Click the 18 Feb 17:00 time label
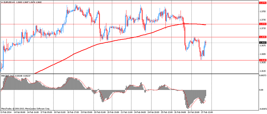Screen dimensions: 267x114 73,112
